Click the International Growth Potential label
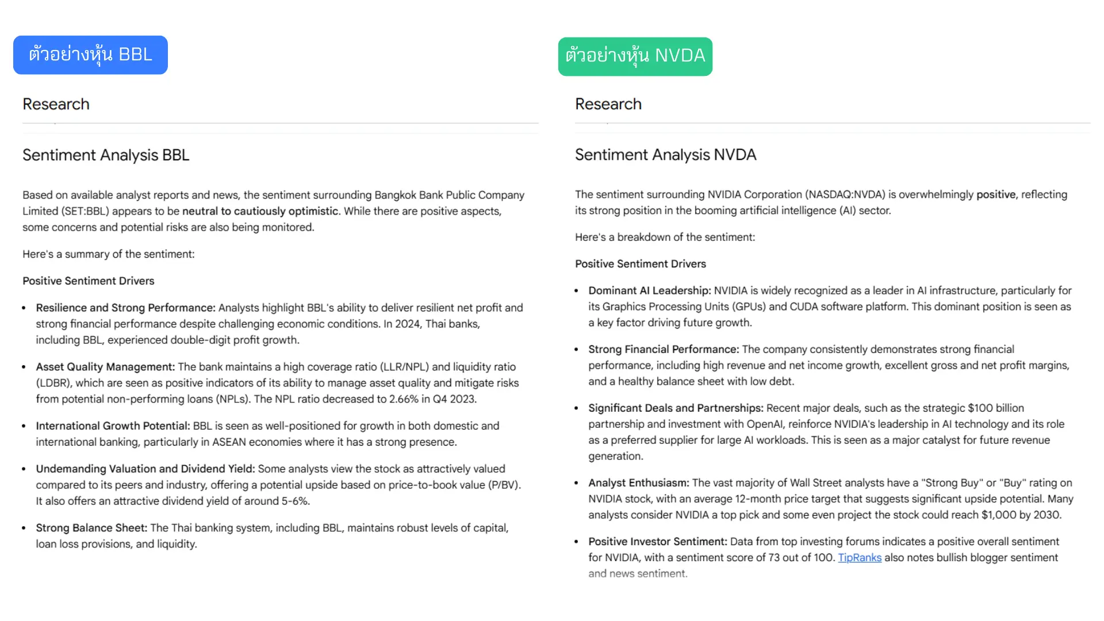This screenshot has height=621, width=1104. (x=113, y=426)
